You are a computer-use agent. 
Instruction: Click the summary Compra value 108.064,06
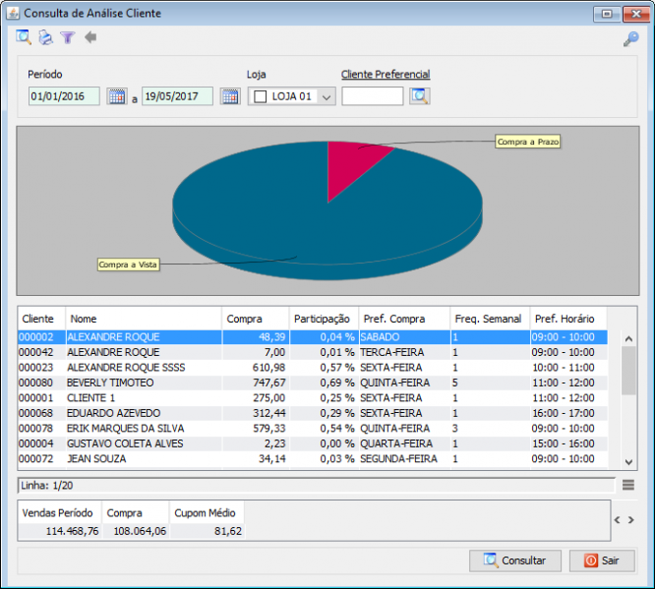136,531
